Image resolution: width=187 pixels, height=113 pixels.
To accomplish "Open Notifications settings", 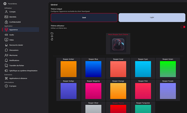I will [14, 60].
